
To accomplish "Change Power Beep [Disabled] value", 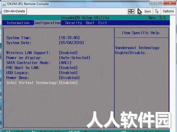I will [69, 78].
